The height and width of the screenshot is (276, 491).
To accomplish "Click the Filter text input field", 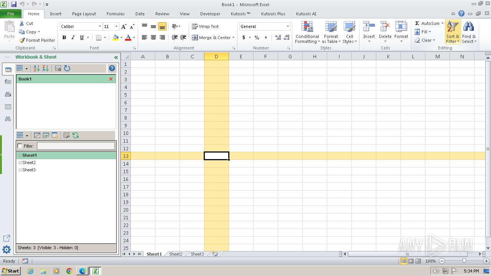I will click(x=76, y=146).
